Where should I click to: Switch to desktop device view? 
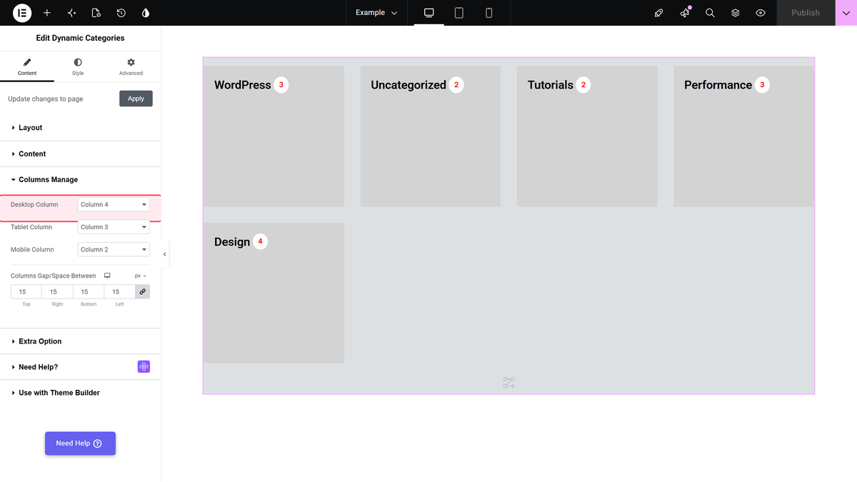(429, 13)
